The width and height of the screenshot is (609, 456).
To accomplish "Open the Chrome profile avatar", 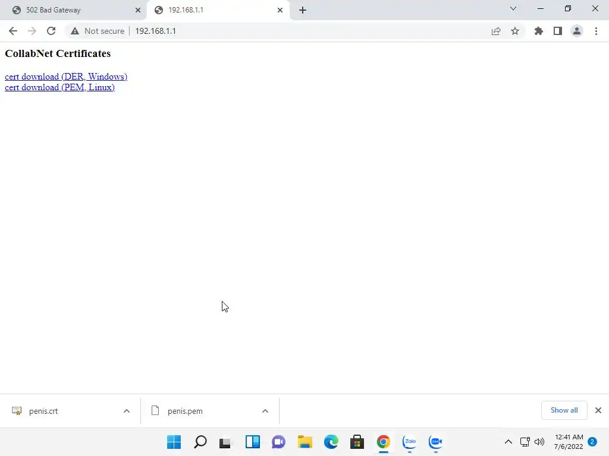I will click(x=577, y=31).
